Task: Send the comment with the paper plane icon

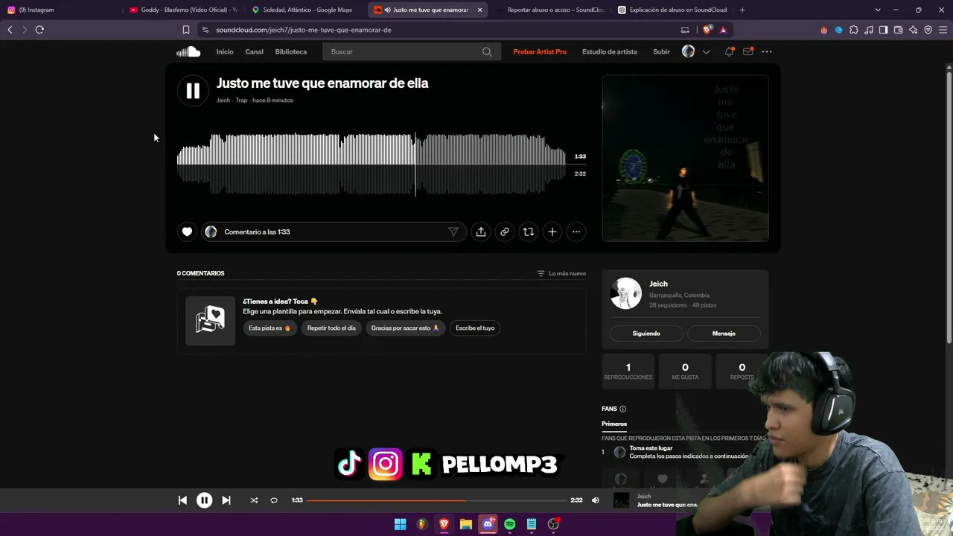Action: click(453, 232)
